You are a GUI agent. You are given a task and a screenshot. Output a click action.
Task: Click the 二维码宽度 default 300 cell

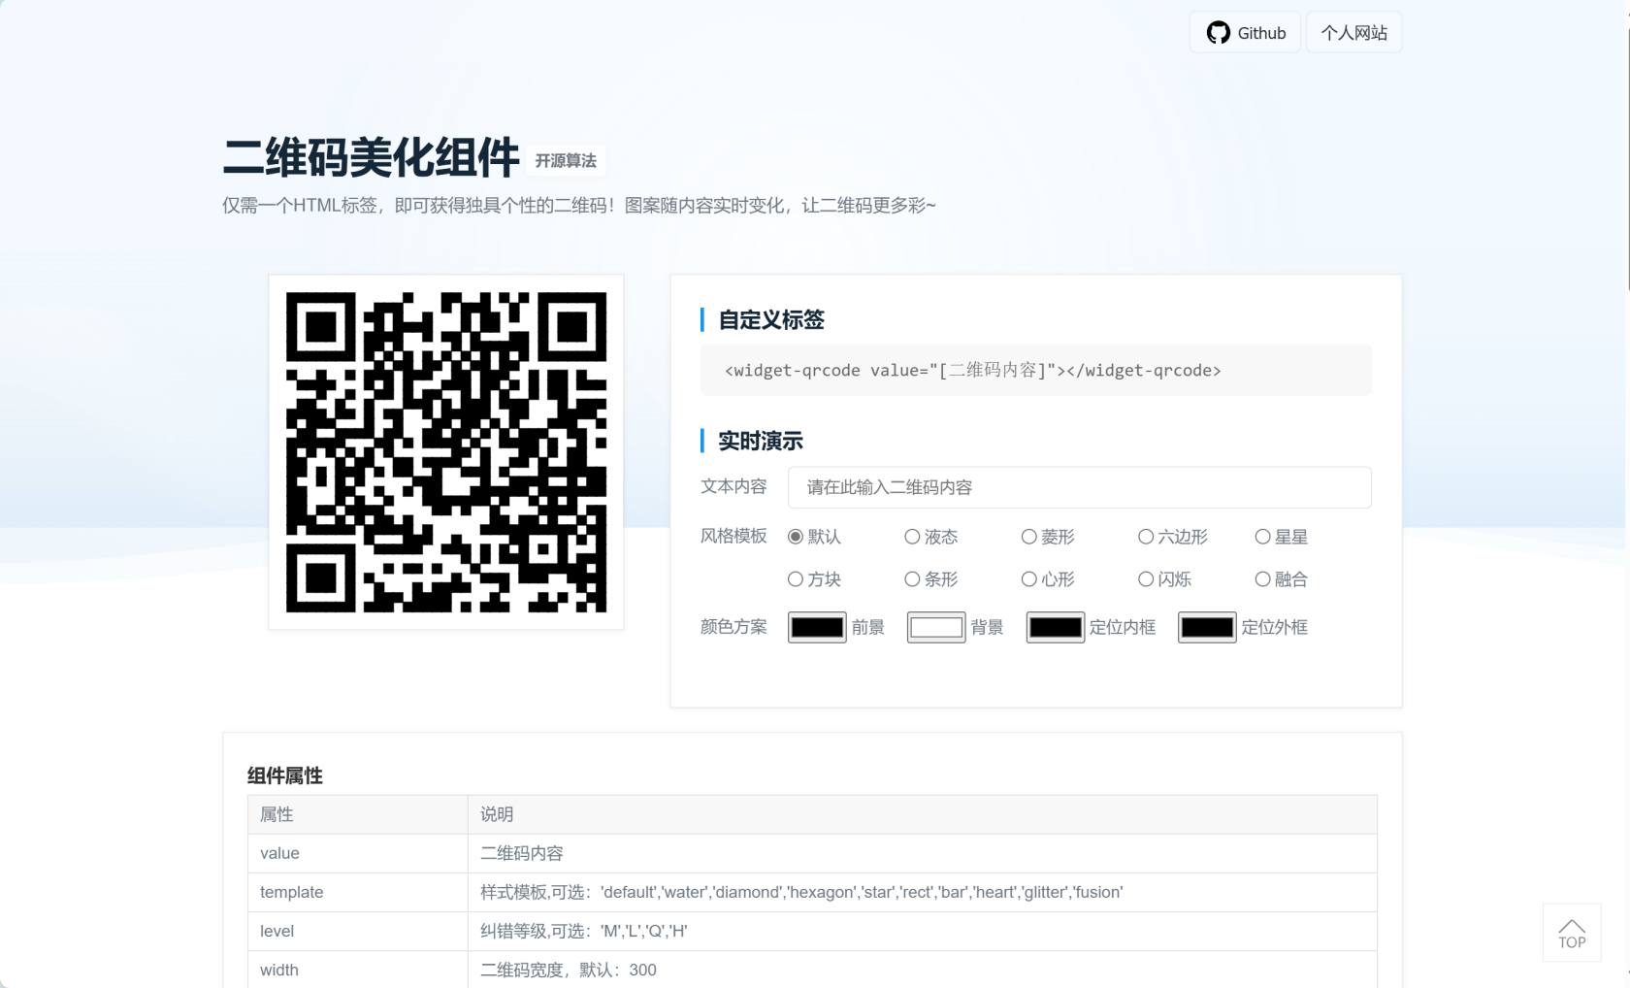pos(923,970)
